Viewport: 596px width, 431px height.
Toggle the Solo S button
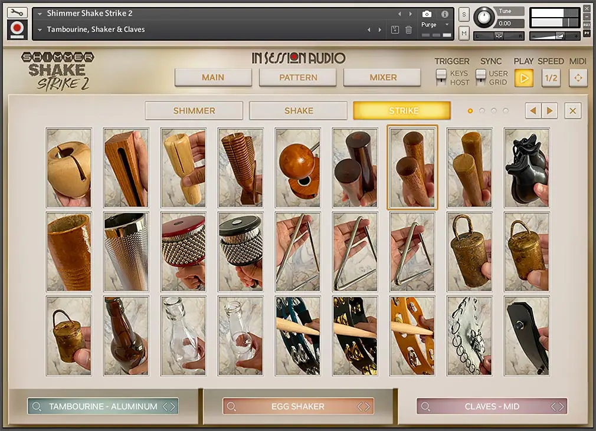[464, 14]
